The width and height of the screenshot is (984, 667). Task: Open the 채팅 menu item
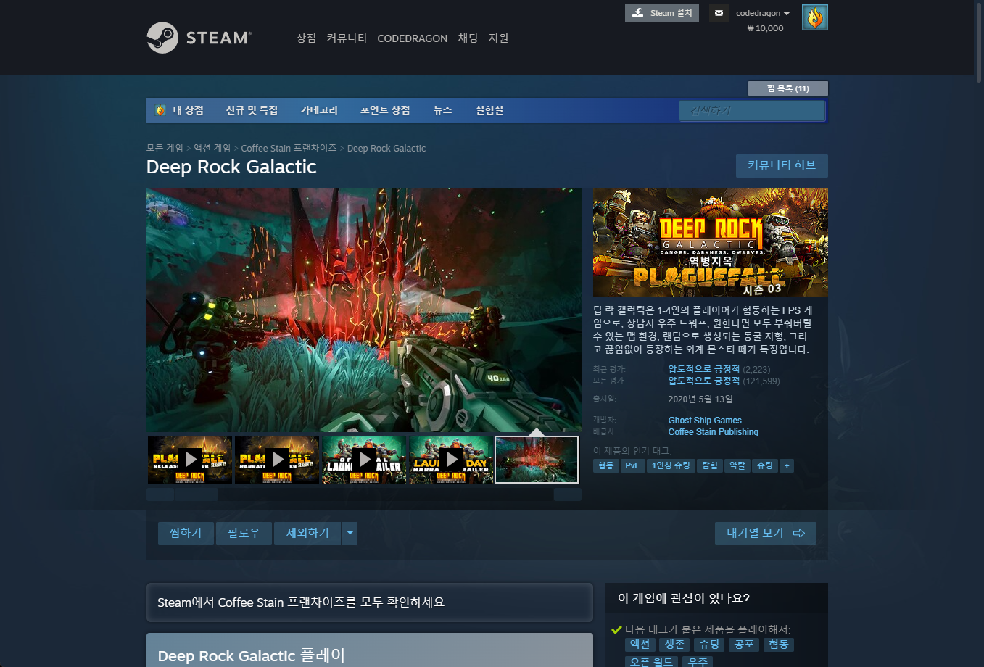[x=468, y=38]
